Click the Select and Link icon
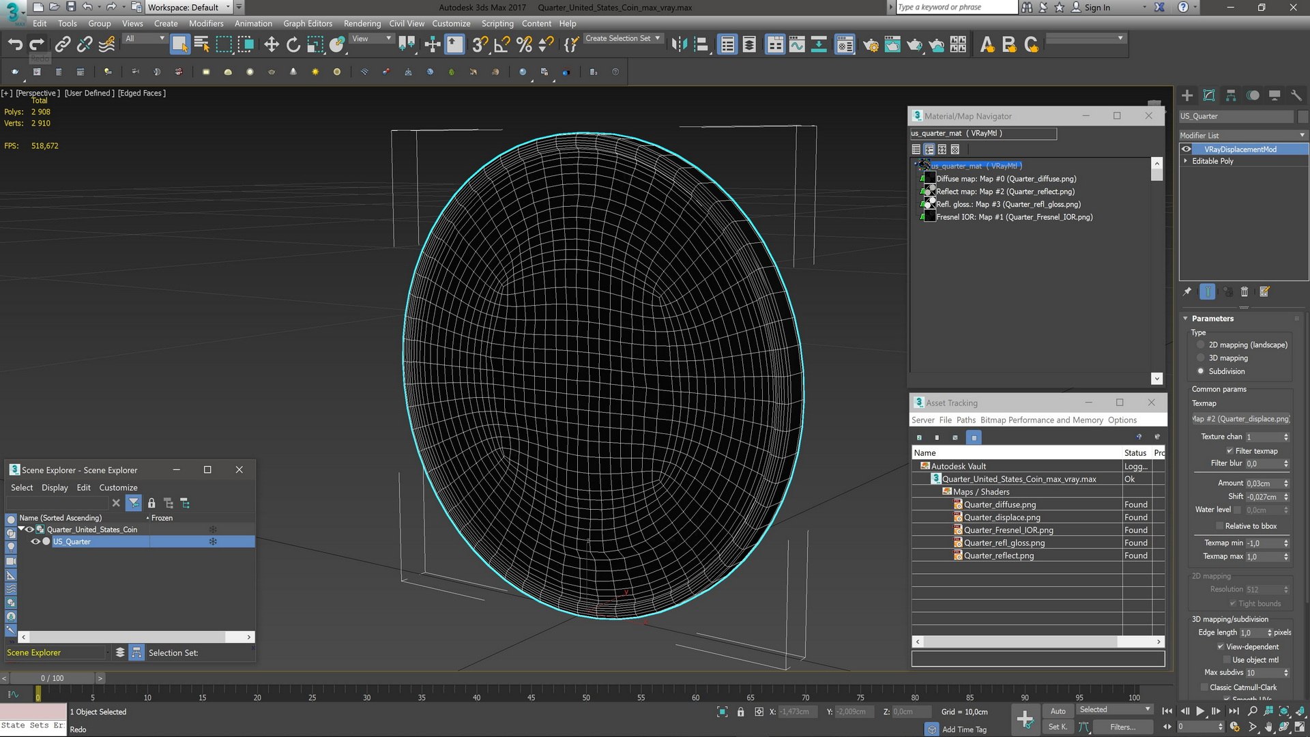This screenshot has height=737, width=1310. coord(62,45)
